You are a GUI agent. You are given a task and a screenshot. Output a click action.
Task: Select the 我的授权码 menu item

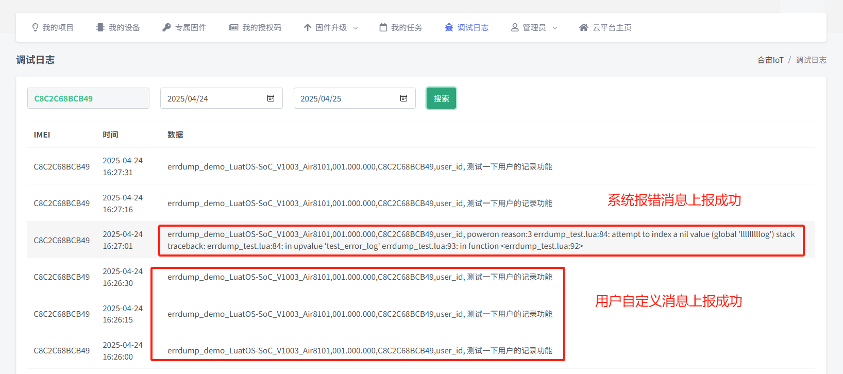255,27
